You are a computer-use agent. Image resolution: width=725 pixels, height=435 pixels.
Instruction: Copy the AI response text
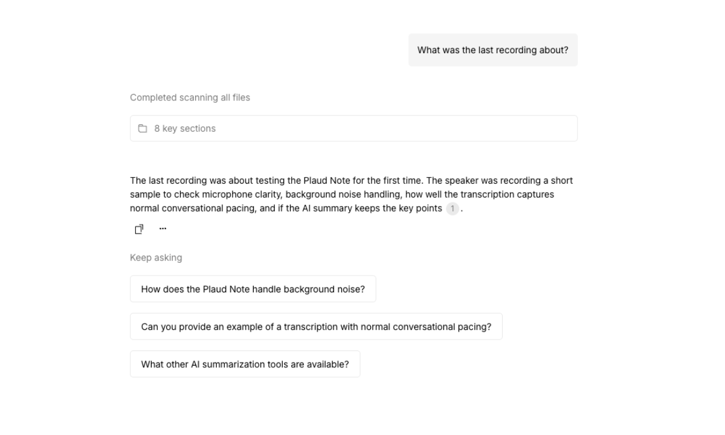[x=139, y=229]
